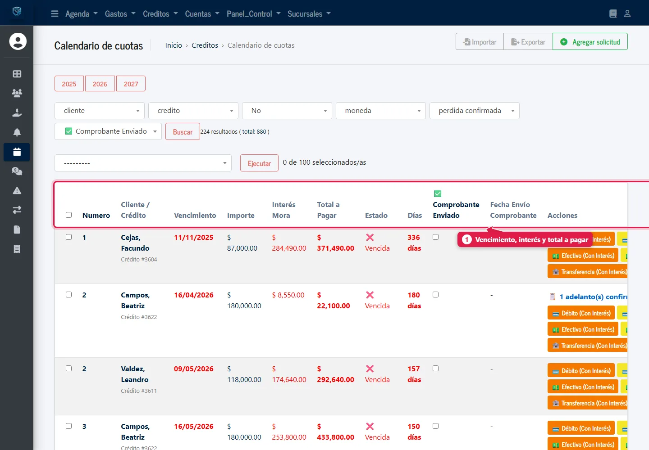The width and height of the screenshot is (649, 450).
Task: Open the hand-holding-money icon in sidebar
Action: (x=17, y=112)
